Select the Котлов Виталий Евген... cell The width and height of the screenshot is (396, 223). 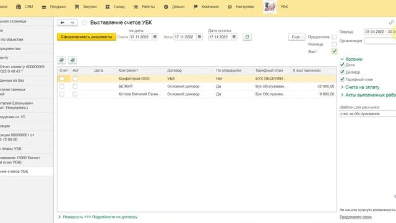[140, 94]
